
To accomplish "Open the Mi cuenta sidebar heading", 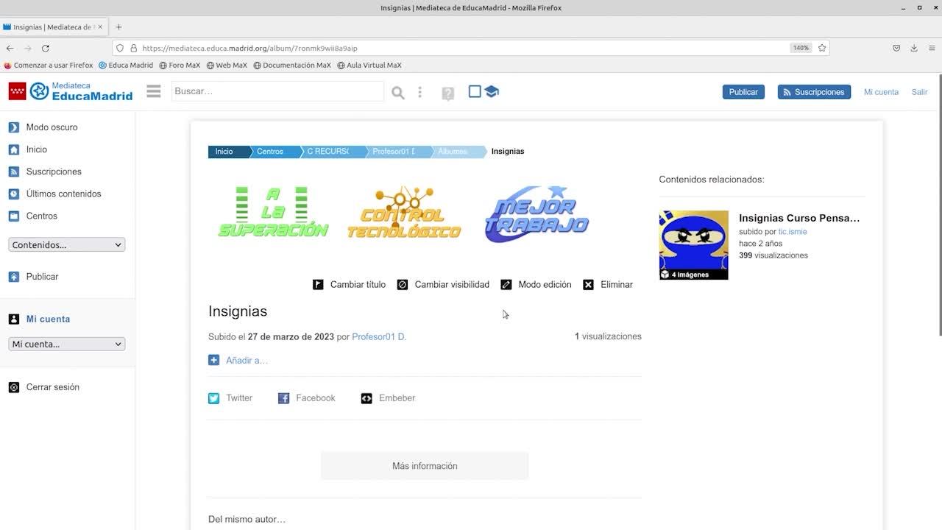I will (x=40, y=319).
